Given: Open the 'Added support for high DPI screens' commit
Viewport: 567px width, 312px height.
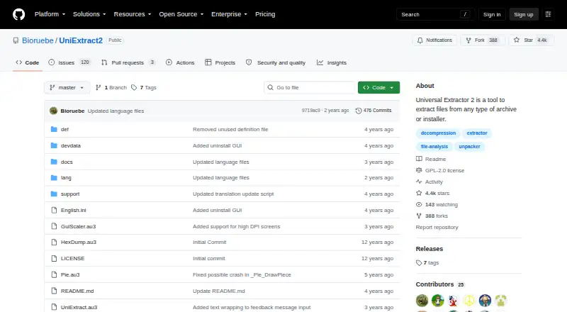Looking at the screenshot, I should pos(237,227).
